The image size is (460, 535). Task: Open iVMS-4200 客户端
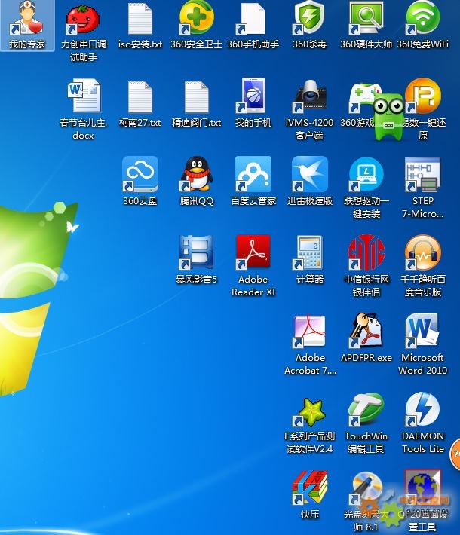pyautogui.click(x=309, y=96)
